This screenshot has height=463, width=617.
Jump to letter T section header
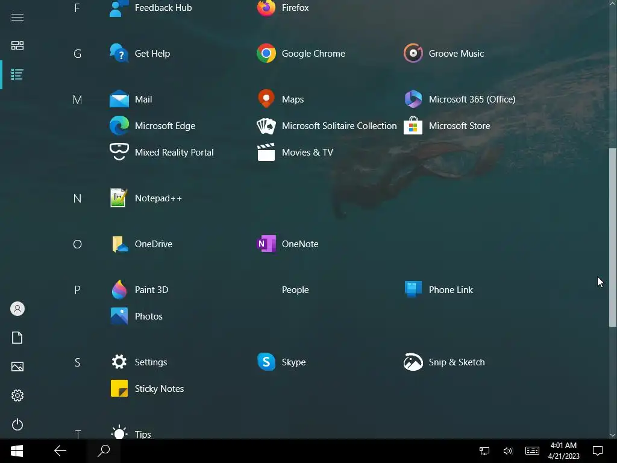[x=78, y=434]
